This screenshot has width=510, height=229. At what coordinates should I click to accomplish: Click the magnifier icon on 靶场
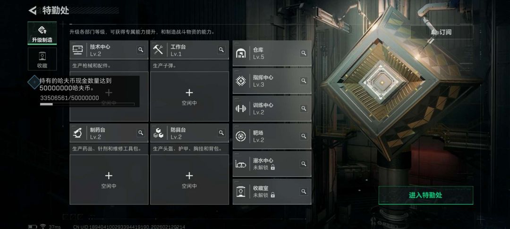point(304,136)
